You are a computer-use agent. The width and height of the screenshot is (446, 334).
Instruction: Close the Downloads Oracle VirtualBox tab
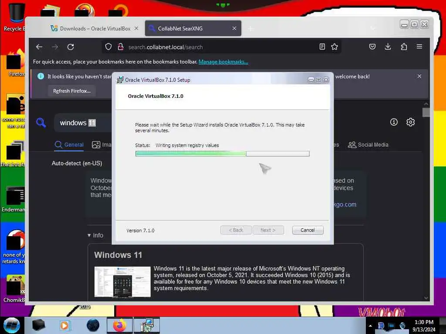[136, 28]
